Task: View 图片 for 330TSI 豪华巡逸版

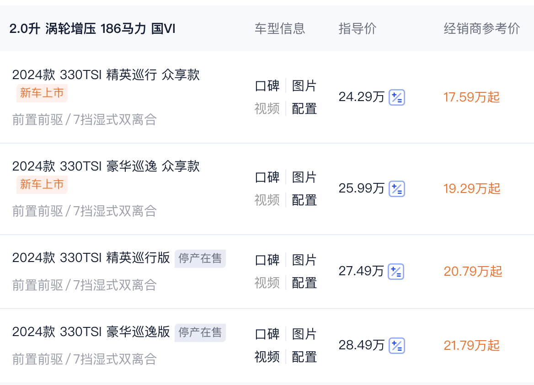Action: (304, 334)
